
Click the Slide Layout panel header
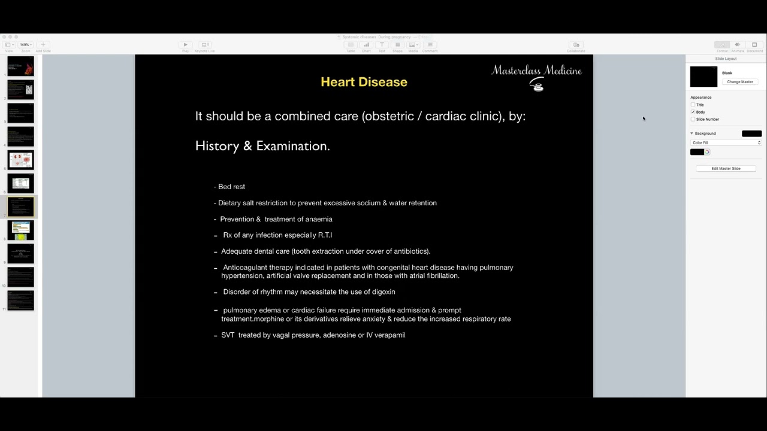click(726, 59)
